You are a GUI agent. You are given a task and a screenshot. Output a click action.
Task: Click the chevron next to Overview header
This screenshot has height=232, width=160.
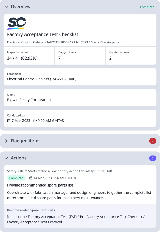[6, 7]
